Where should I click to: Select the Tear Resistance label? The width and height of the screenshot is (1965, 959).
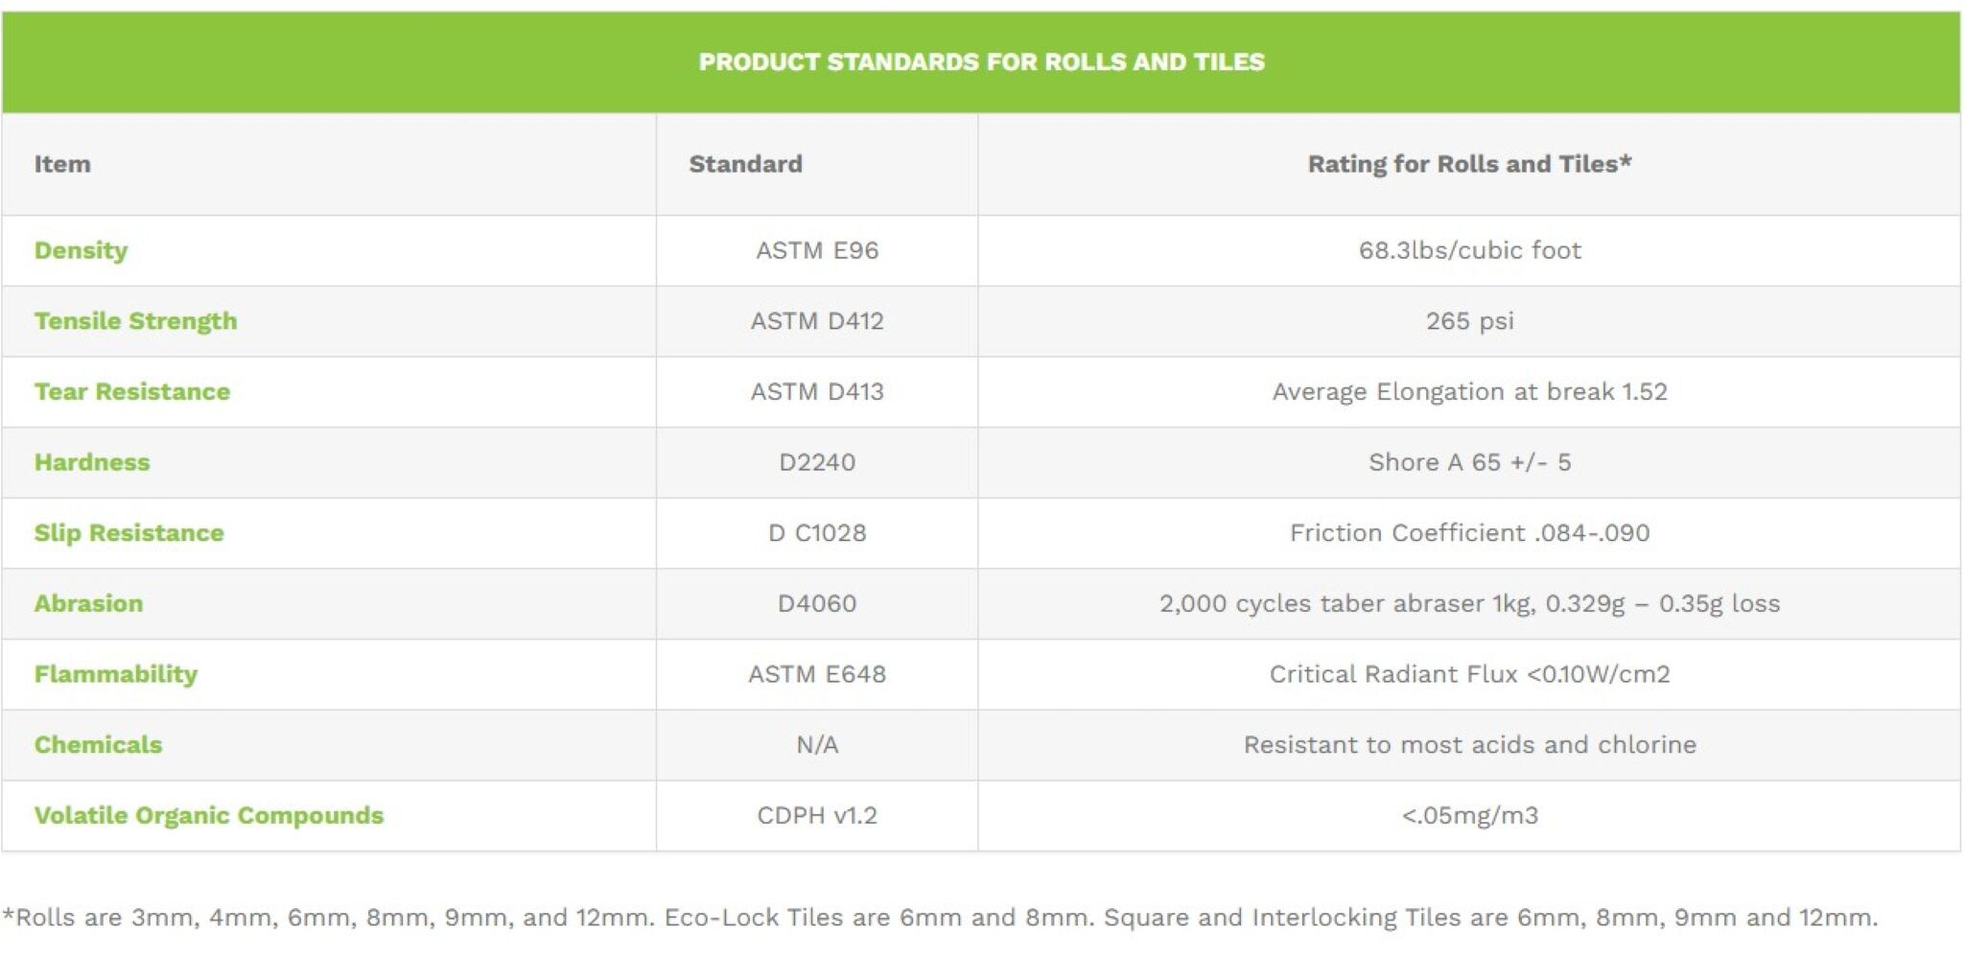tap(132, 392)
